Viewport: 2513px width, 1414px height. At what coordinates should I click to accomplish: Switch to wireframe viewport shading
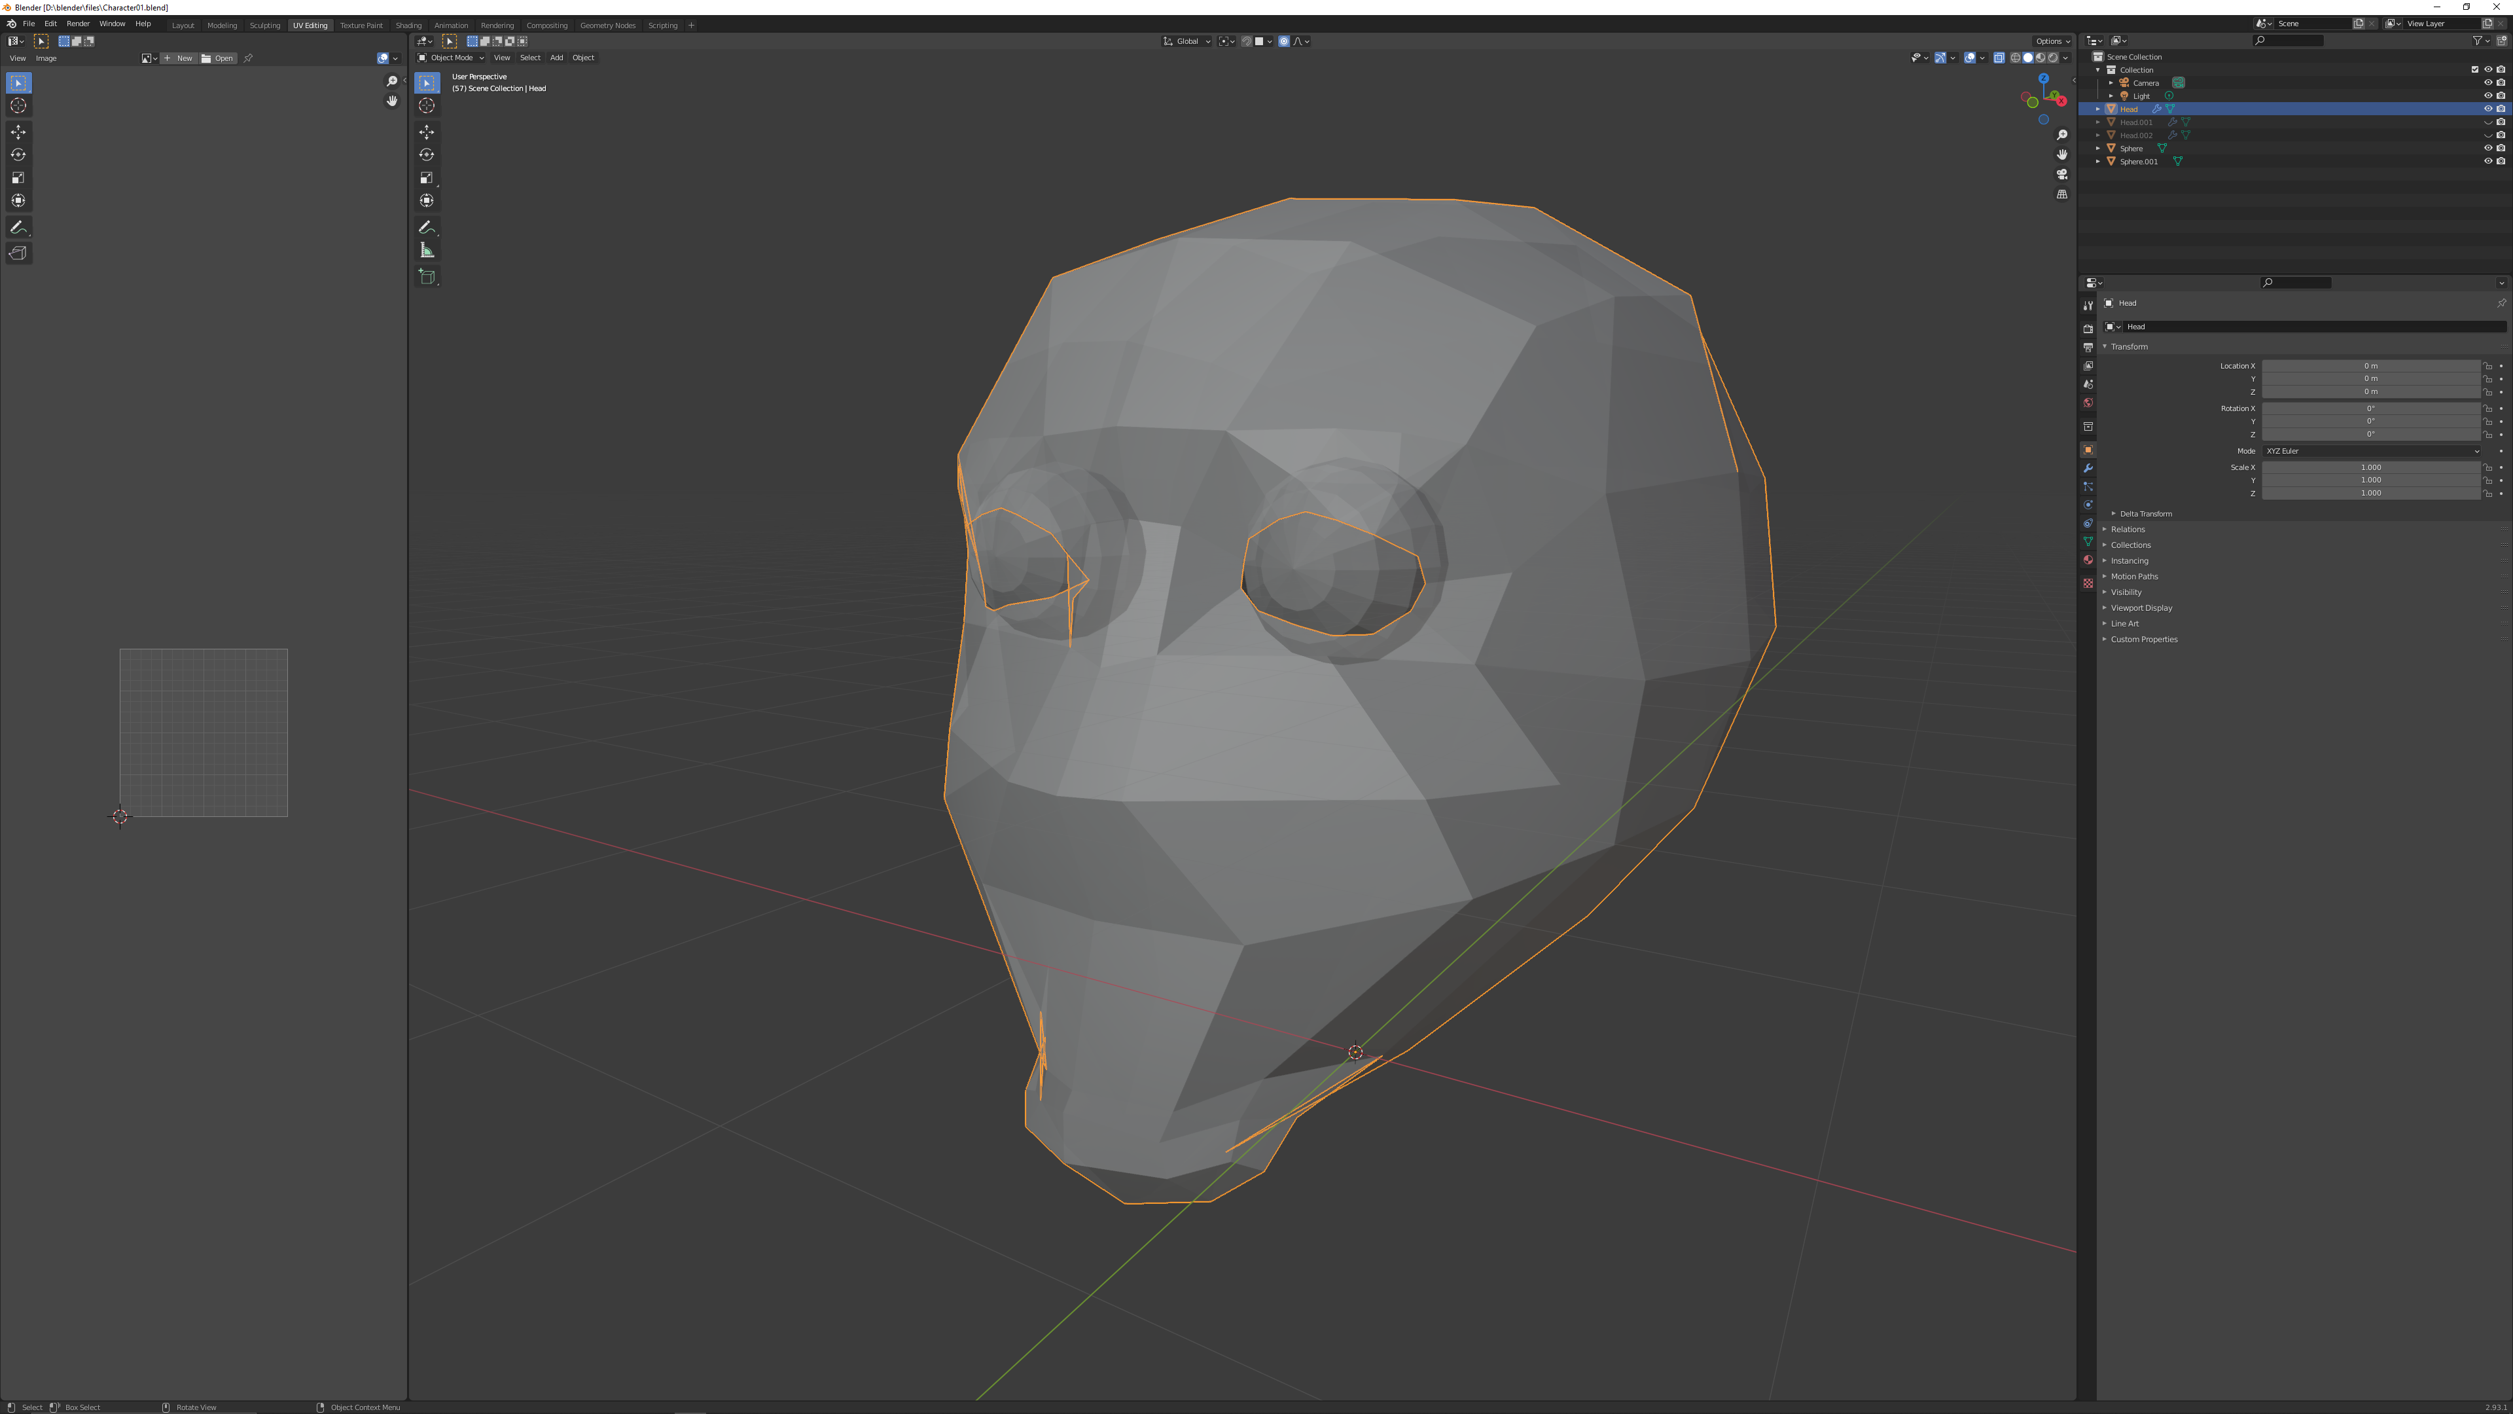2016,58
